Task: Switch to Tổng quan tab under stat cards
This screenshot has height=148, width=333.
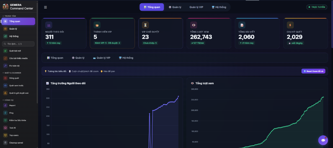Action: [55, 58]
